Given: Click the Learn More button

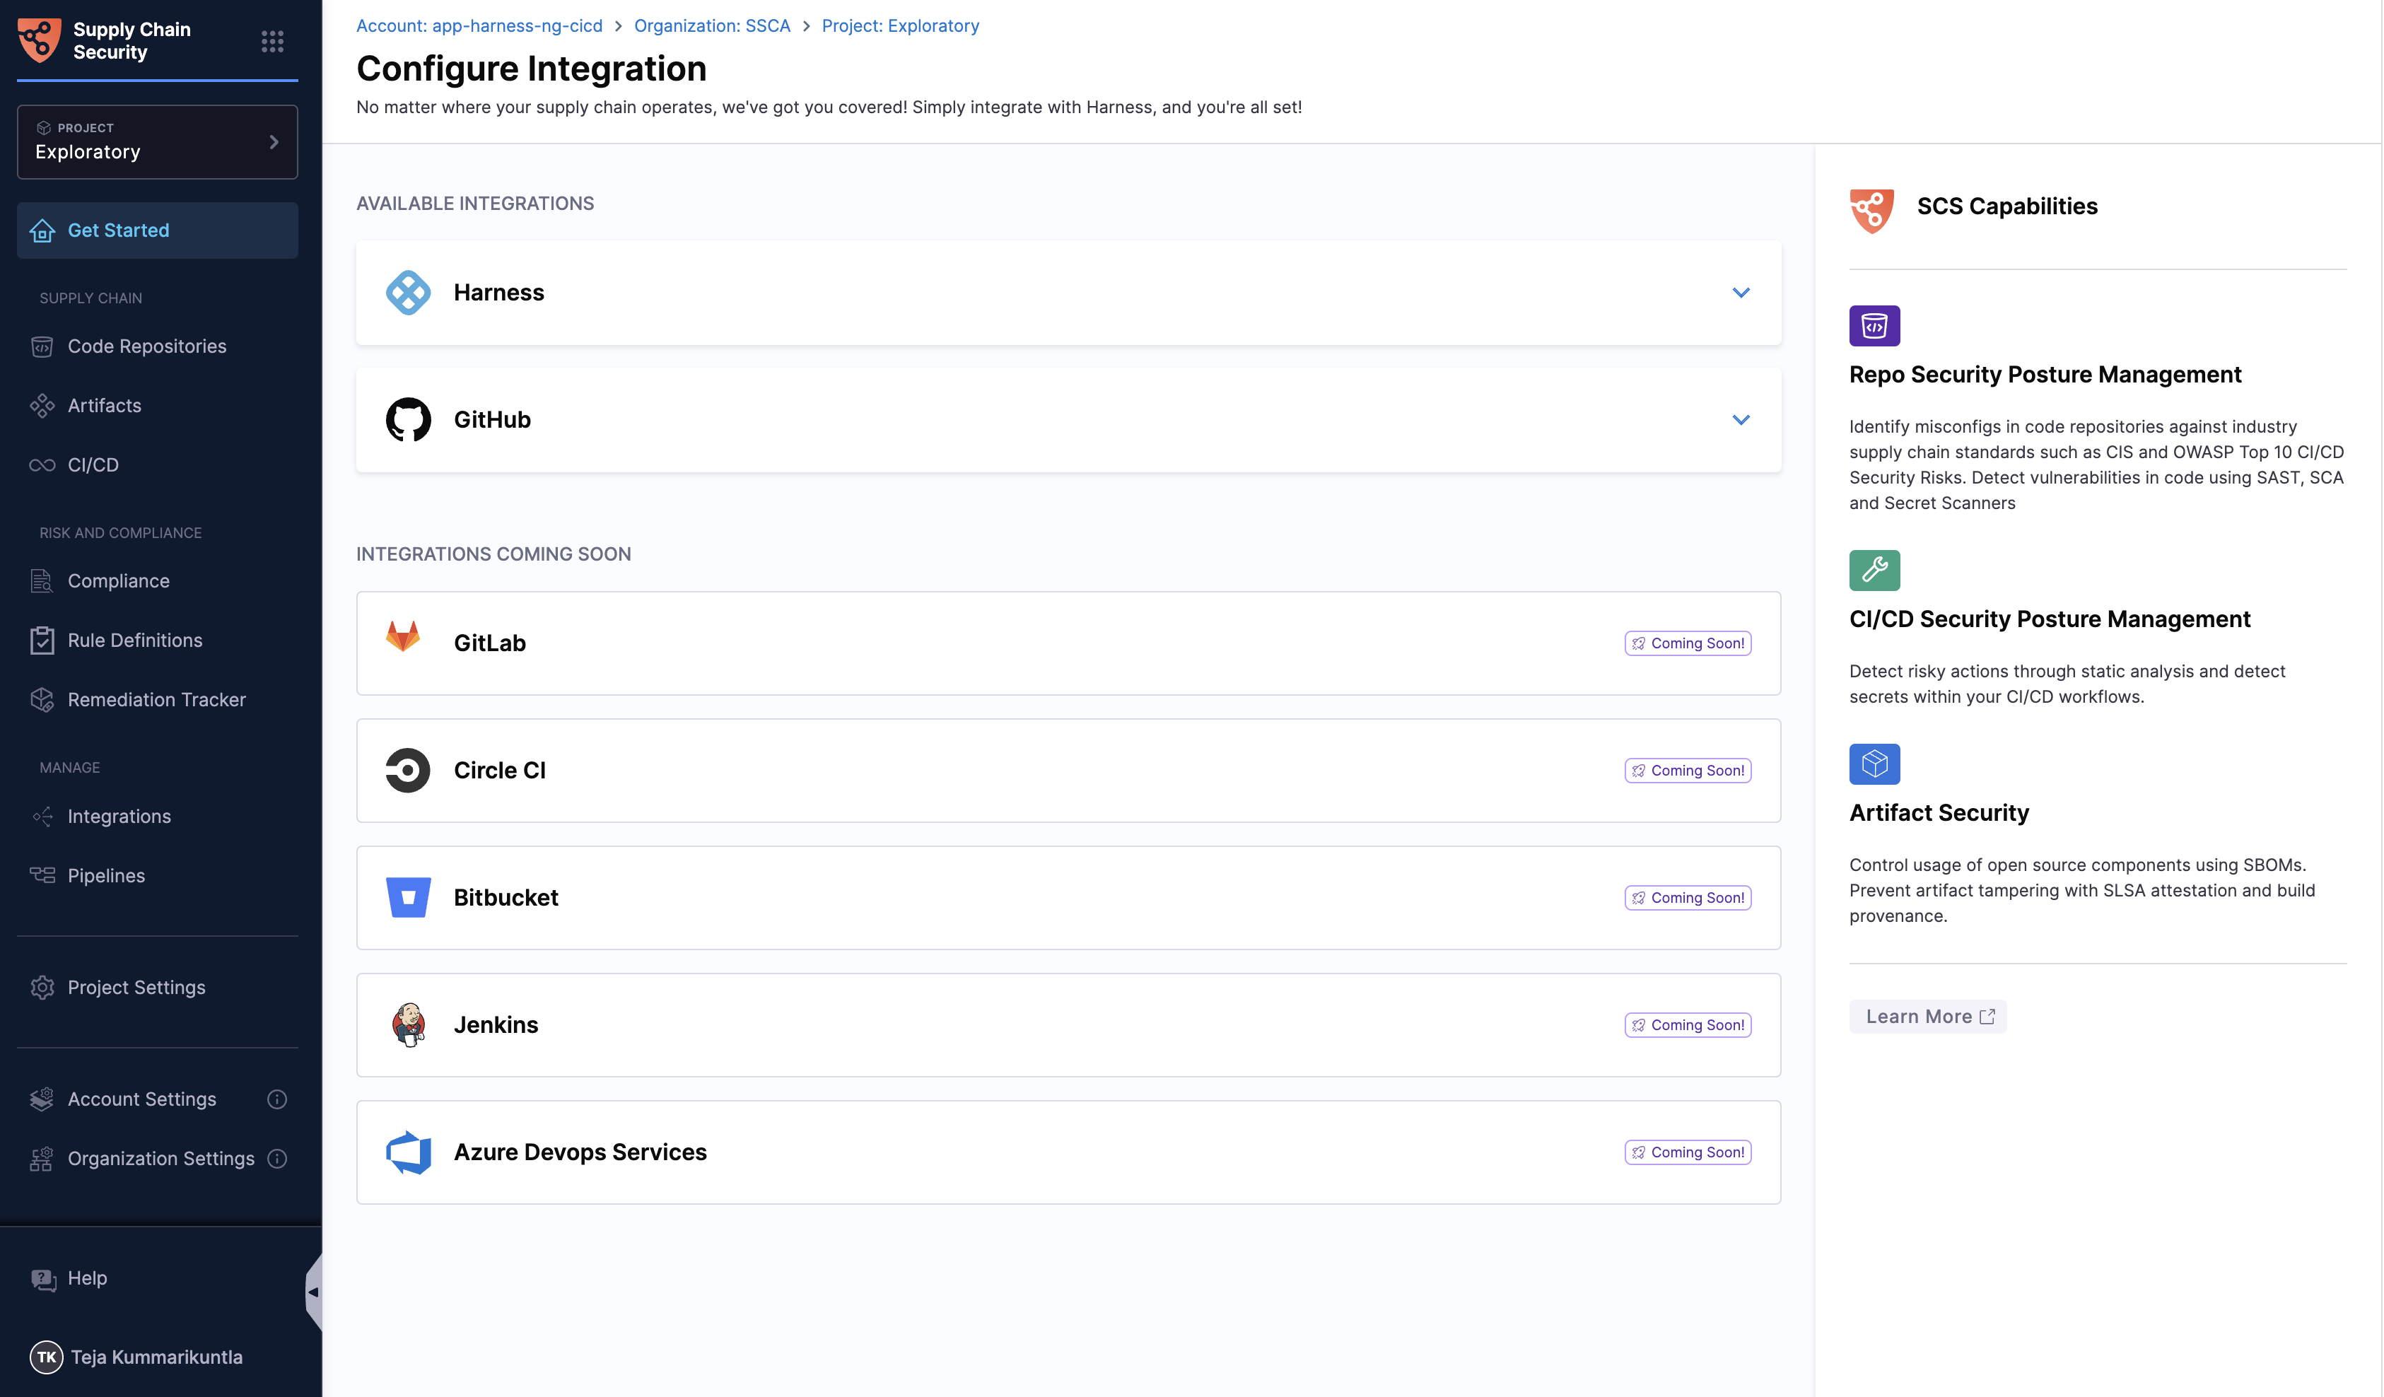Looking at the screenshot, I should coord(1927,1017).
